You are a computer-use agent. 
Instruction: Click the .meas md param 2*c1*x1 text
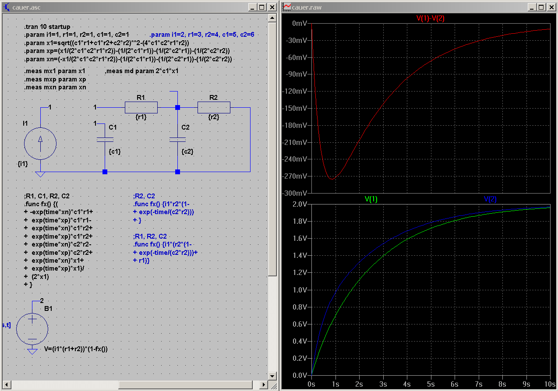click(142, 71)
